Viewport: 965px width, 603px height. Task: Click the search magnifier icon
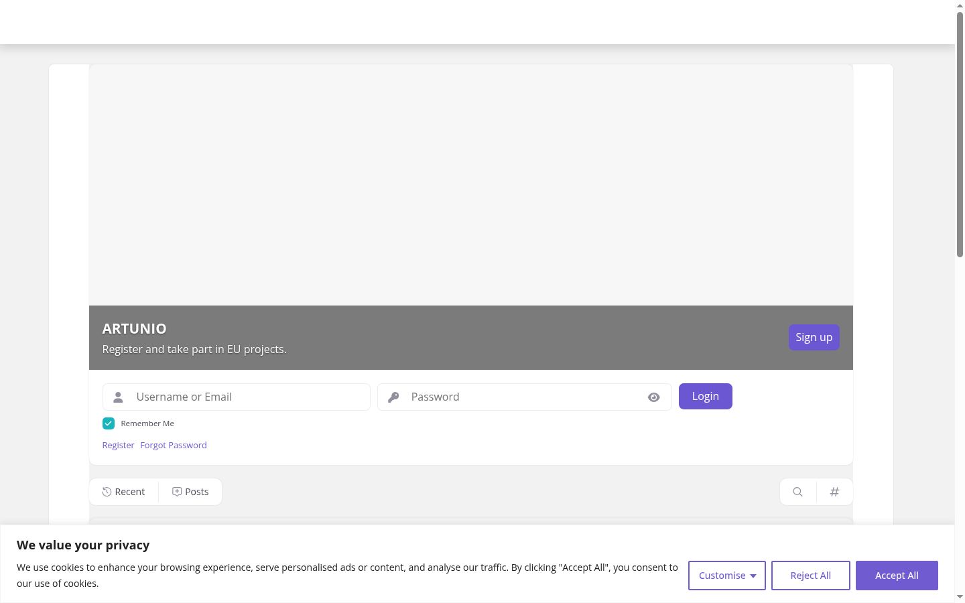point(797,492)
